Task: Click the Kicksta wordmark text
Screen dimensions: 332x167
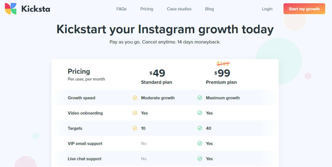Action: tap(36, 9)
